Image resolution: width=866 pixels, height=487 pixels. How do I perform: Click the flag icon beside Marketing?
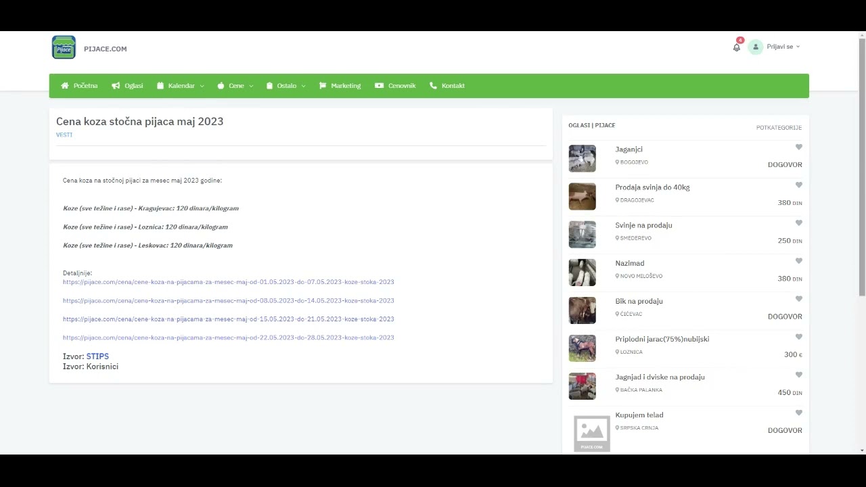pos(323,86)
